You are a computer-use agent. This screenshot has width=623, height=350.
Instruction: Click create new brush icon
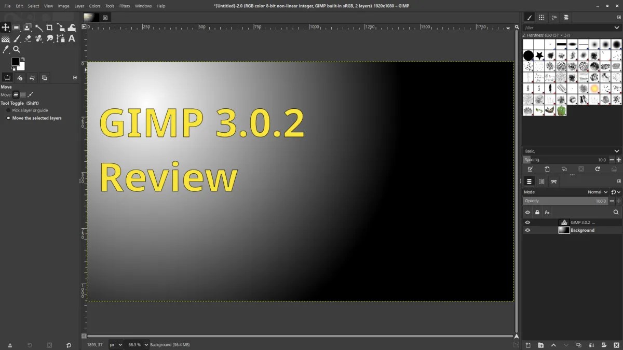pos(547,169)
